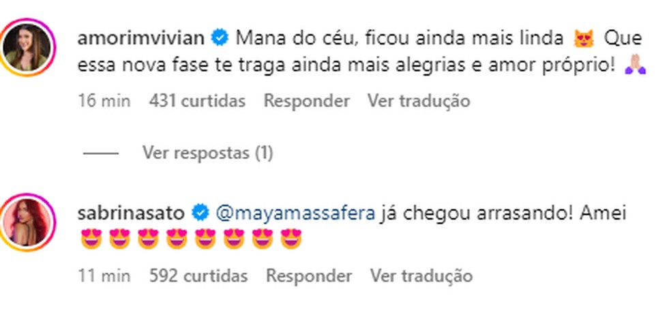
Task: Click the heart-eyes cat emoji
Action: tap(582, 39)
